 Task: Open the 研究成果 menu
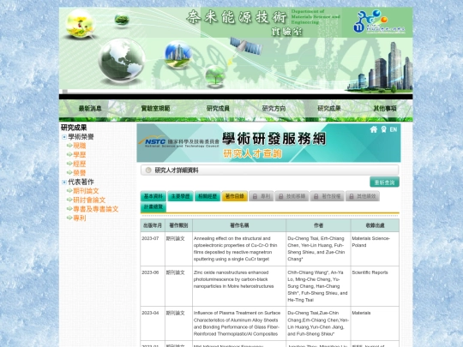pyautogui.click(x=329, y=109)
